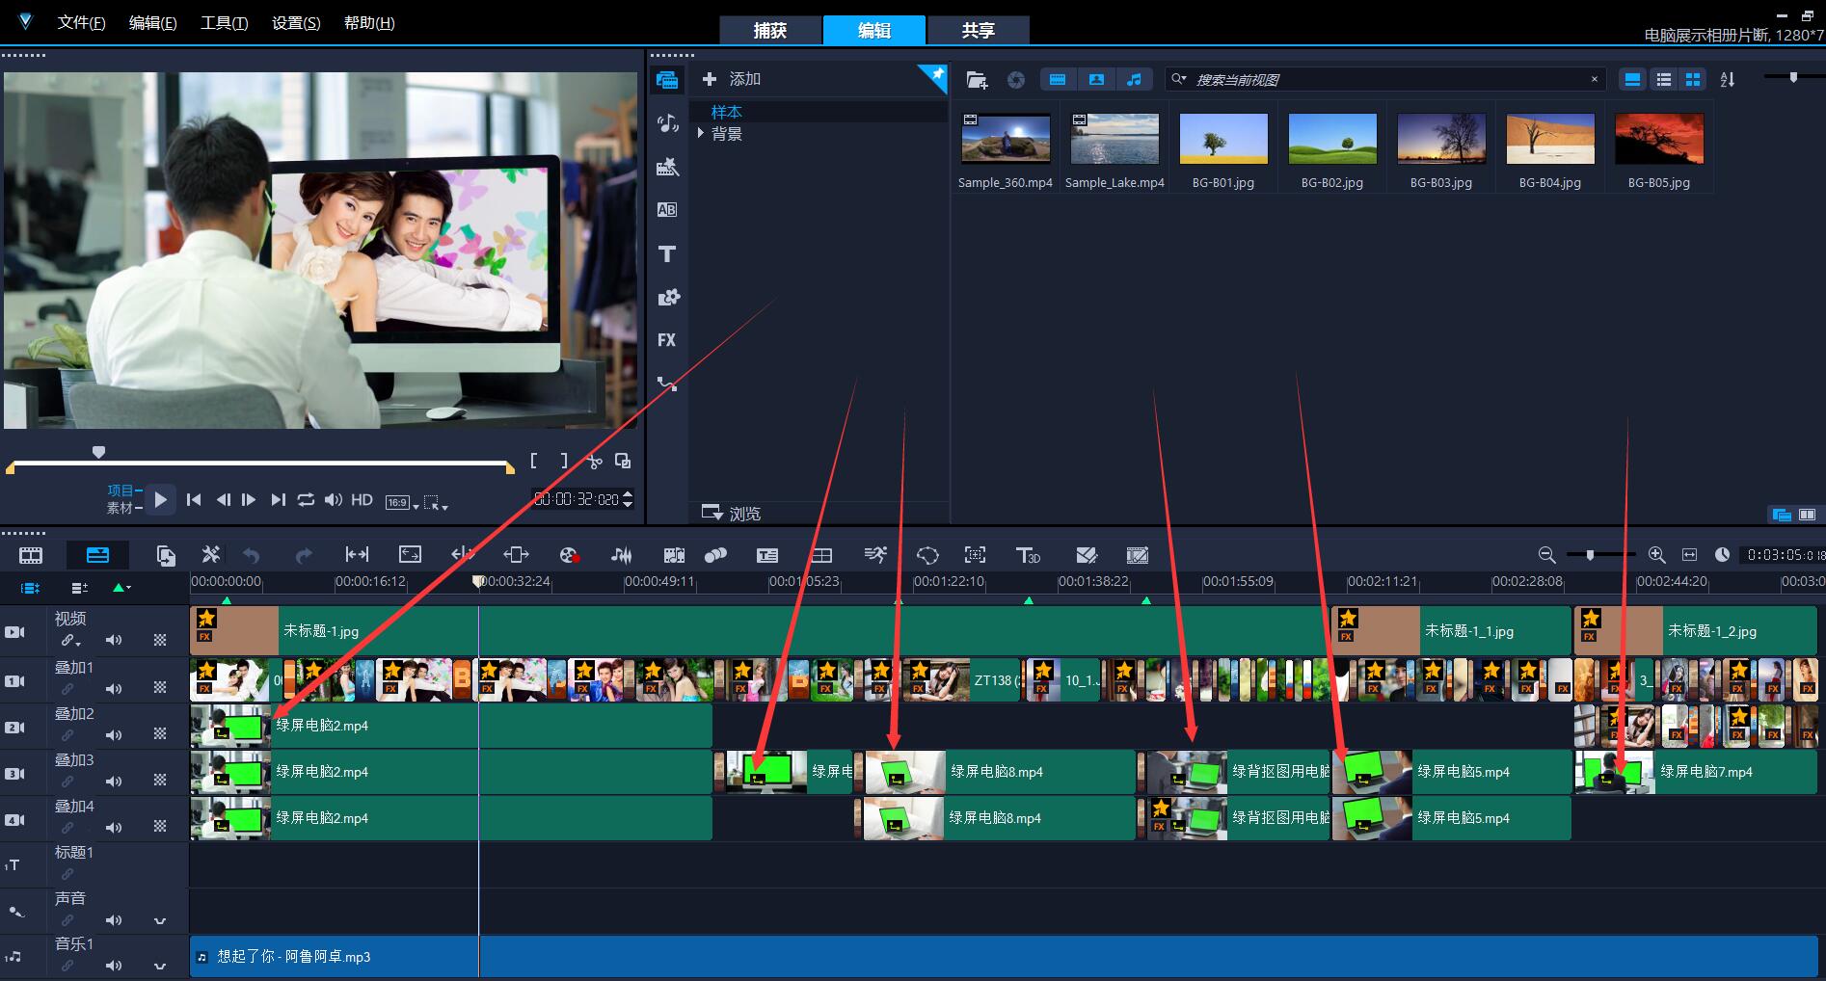
Task: Open the Title library panel
Action: point(666,254)
